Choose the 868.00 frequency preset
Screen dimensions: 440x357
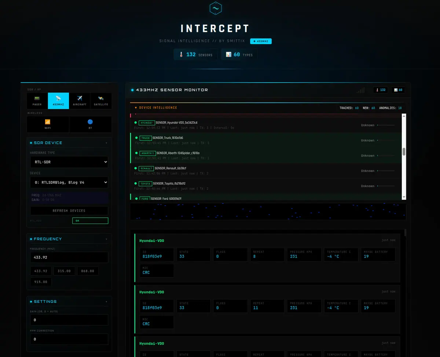[88, 271]
